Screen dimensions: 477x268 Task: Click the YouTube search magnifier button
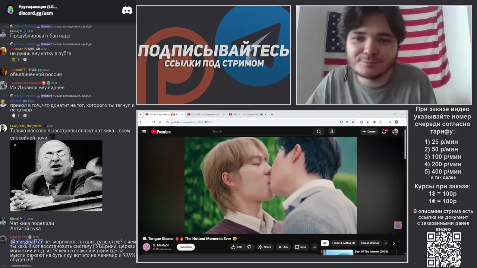point(319,131)
